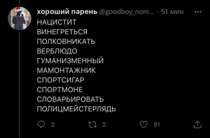This screenshot has width=210, height=138.
Task: Click the tweet line СЛОВАРЬИРОВАТЬ
Action: click(x=70, y=99)
